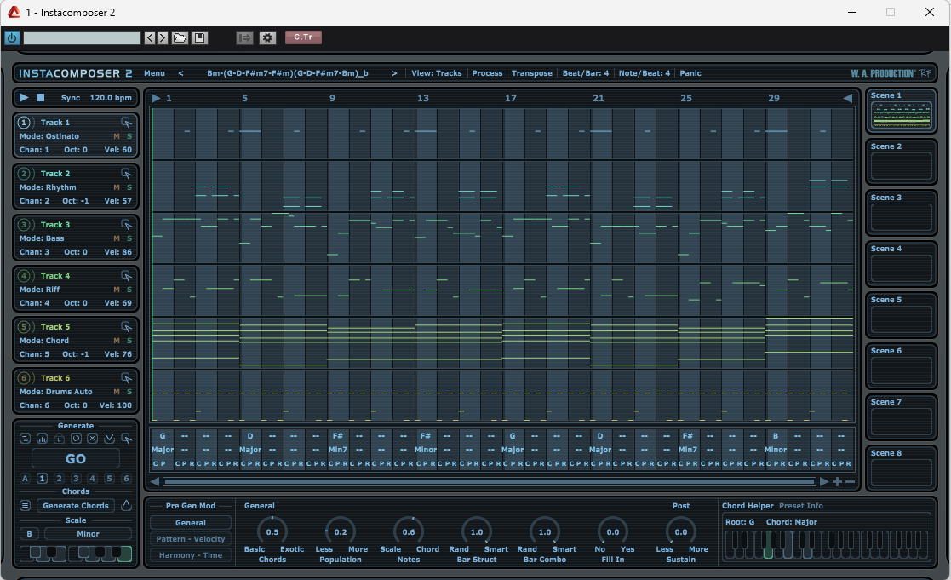Click the C.Tr button

click(303, 37)
